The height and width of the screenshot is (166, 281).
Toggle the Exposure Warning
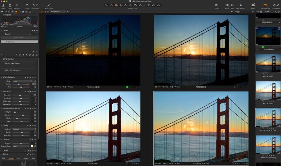241,5
